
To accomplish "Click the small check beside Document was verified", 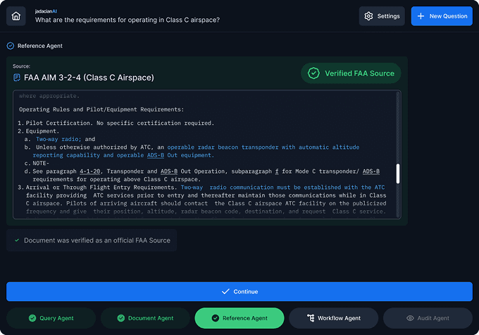I will tap(17, 240).
